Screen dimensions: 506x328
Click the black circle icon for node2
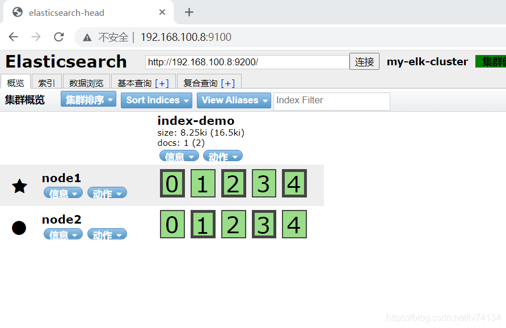(x=19, y=228)
